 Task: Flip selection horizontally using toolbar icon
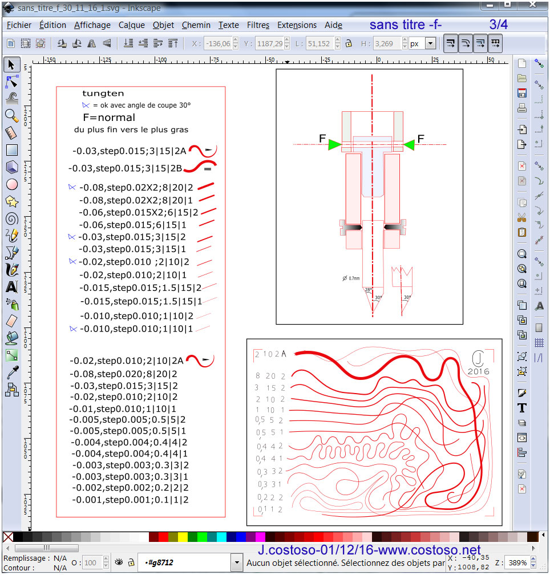tap(91, 43)
